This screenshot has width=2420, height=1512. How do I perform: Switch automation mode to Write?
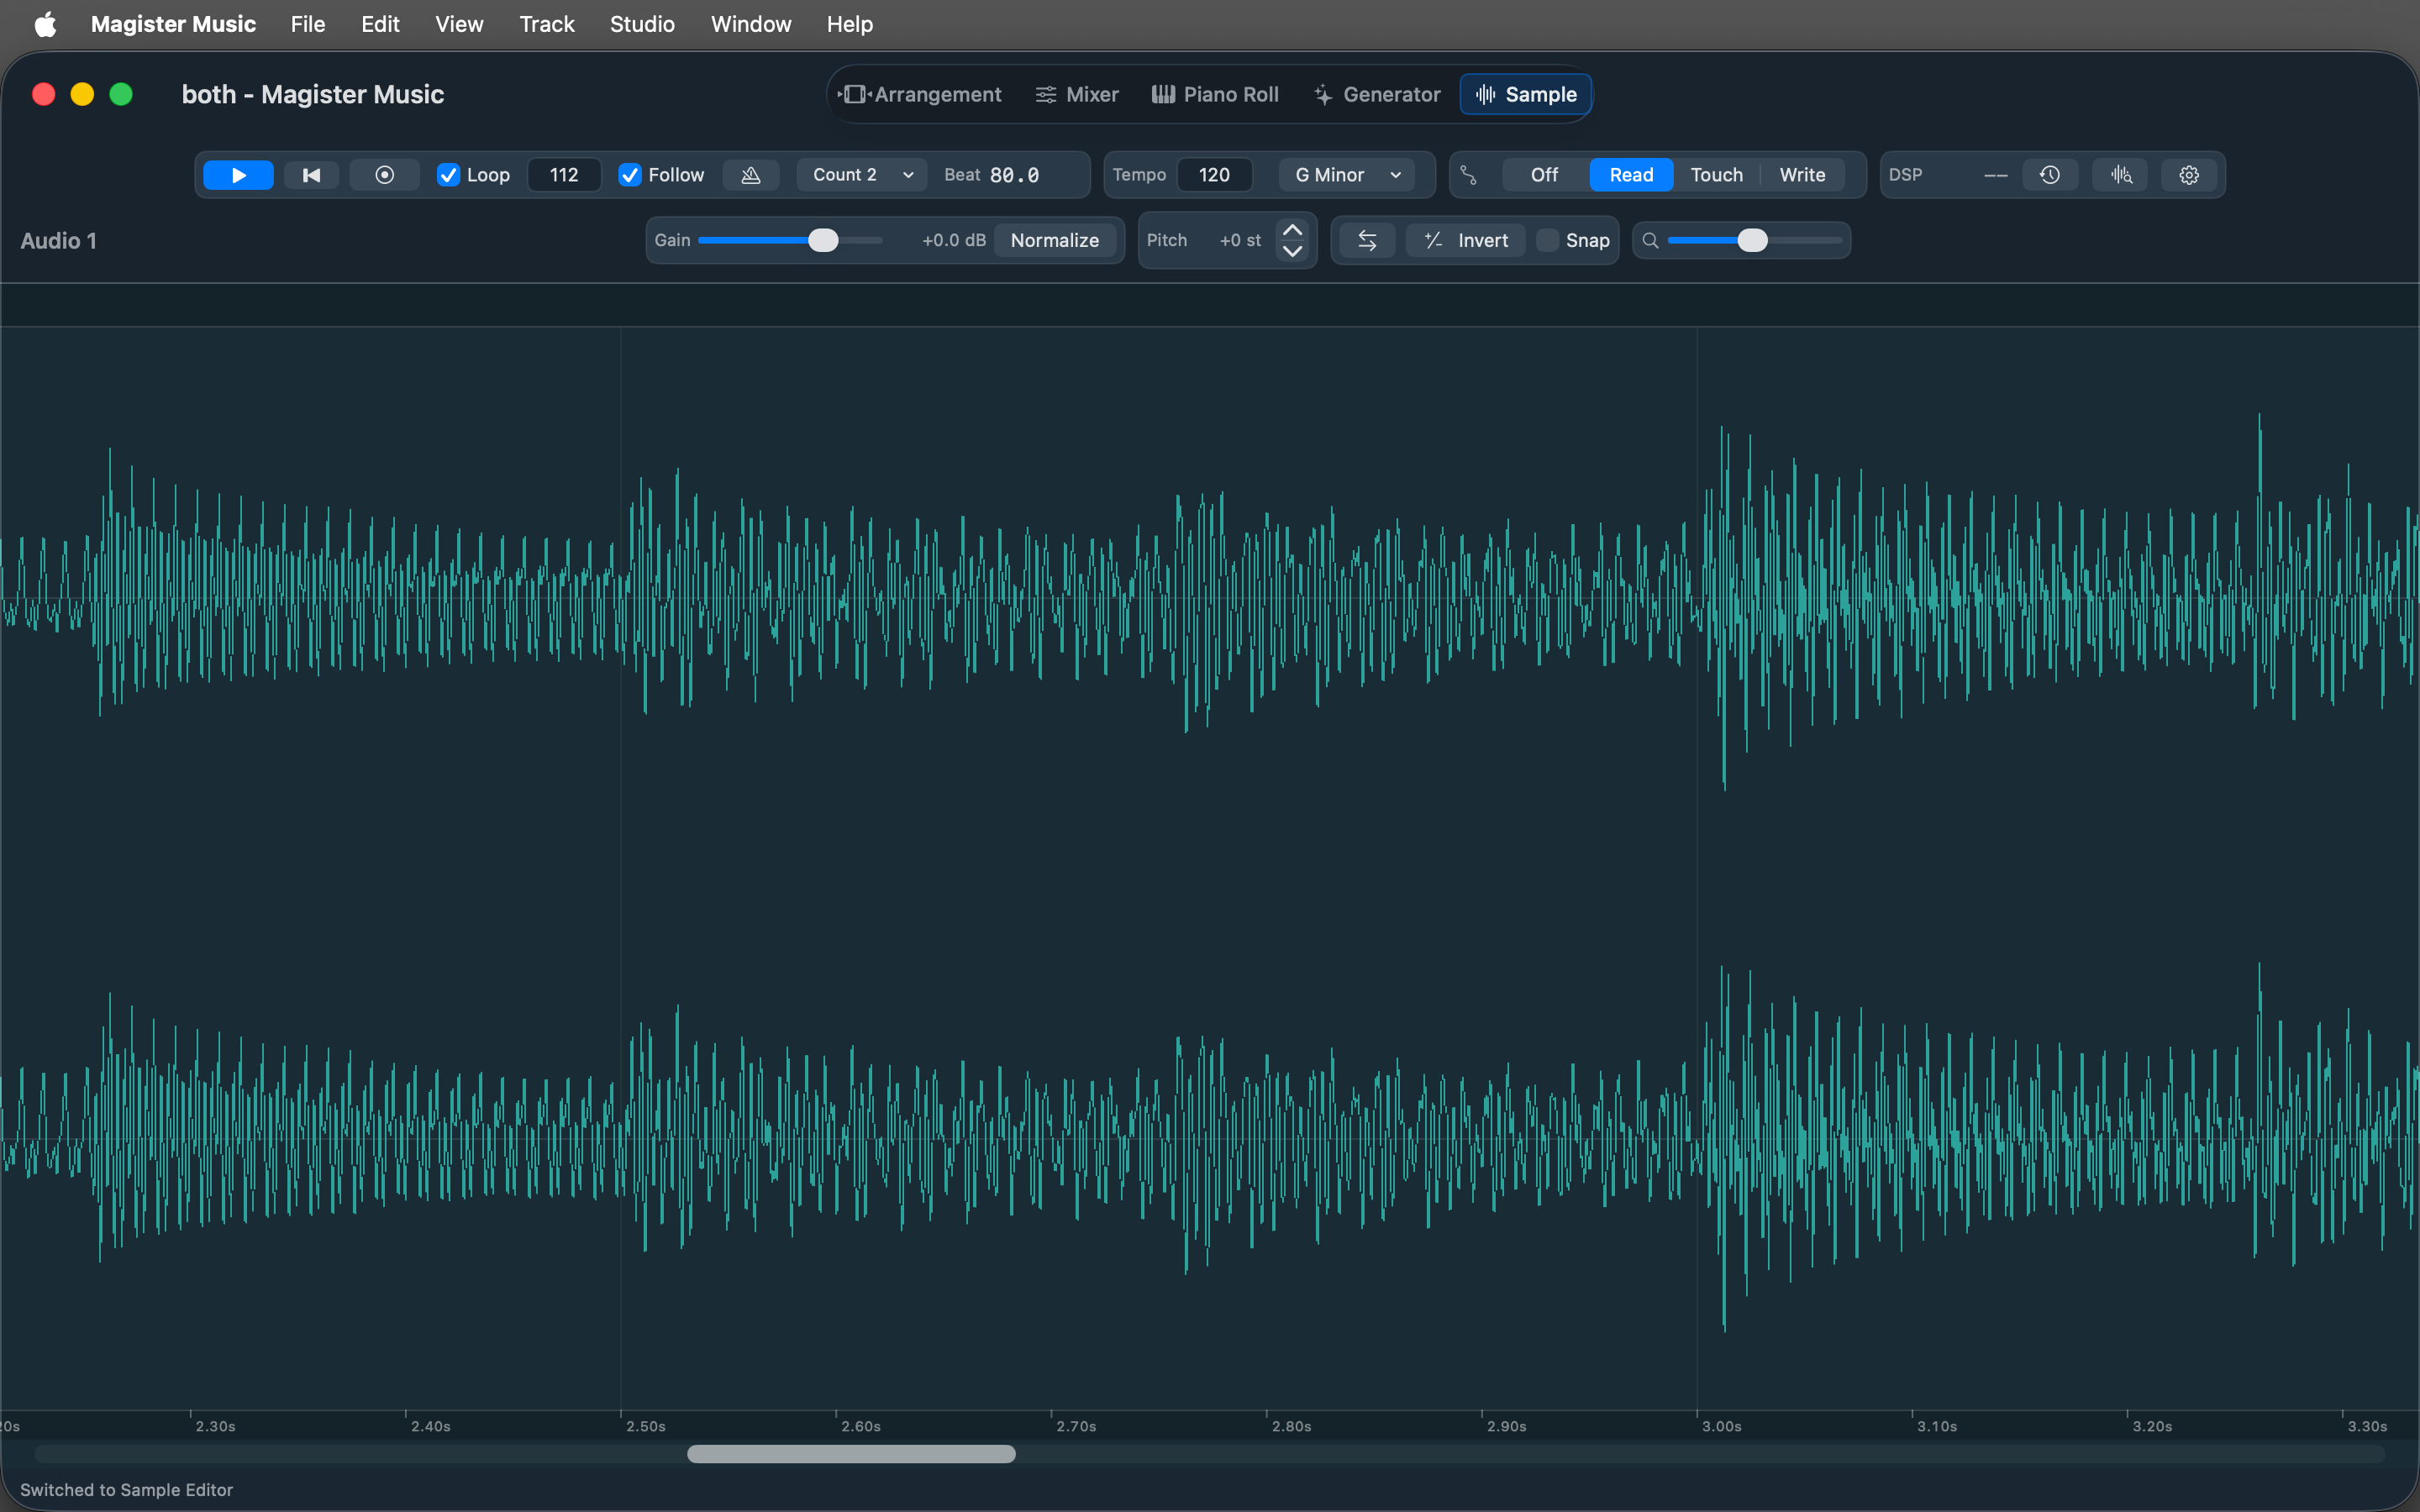click(x=1802, y=175)
